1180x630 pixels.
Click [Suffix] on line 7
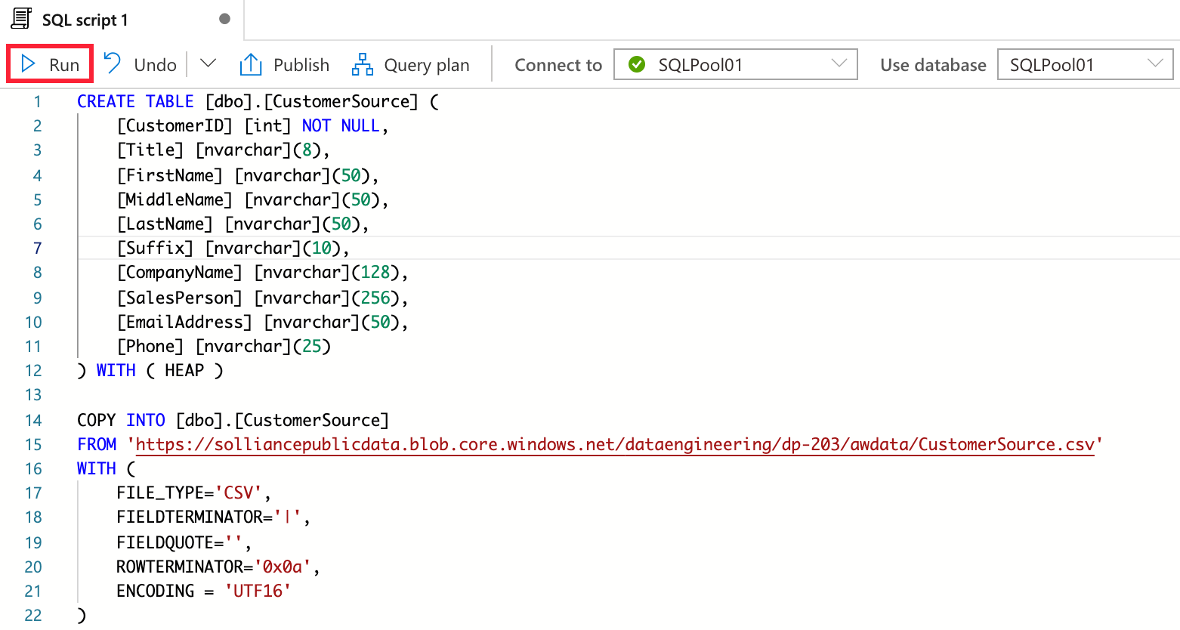[x=155, y=248]
